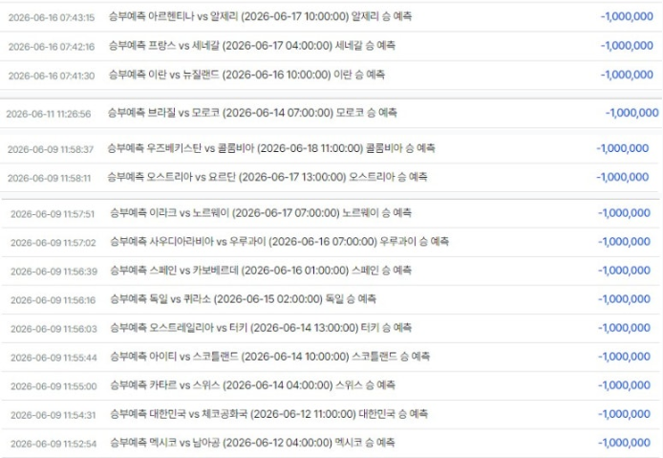Click the -1,000,000 amount in 브라질 row
Viewport: 663px width, 458px height.
coord(631,113)
